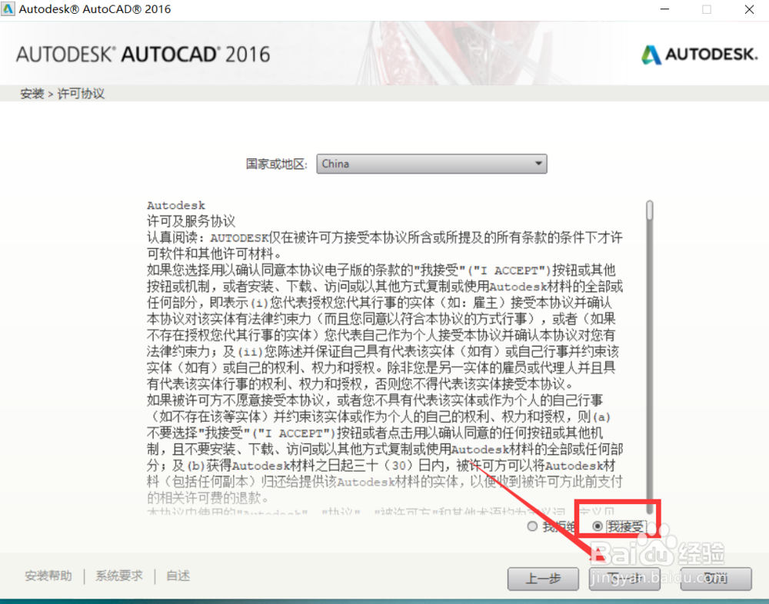Click the 安装 breadcrumb text

point(32,94)
